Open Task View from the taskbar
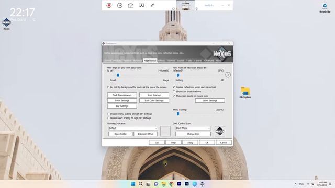Viewport: 335px width, 188px height. [x=148, y=184]
